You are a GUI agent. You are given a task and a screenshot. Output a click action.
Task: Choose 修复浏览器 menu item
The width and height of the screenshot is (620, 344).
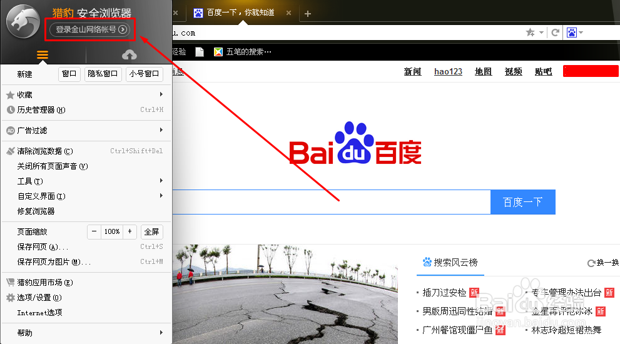coord(86,211)
